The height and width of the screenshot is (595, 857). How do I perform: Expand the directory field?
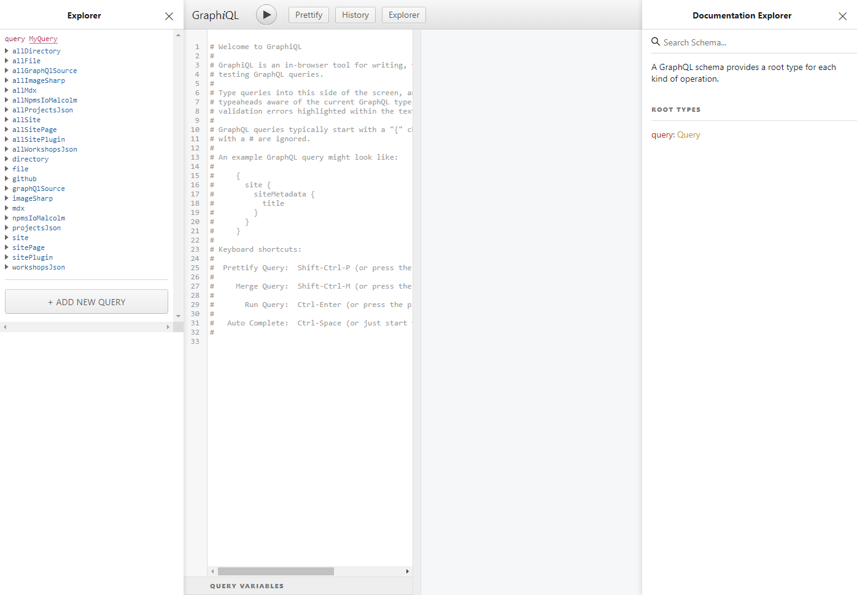point(26,159)
